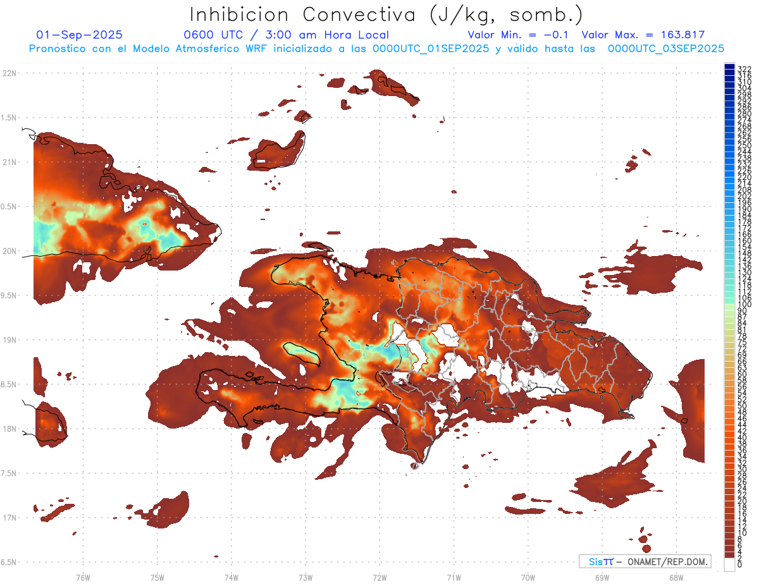Click the '322' value on the color scale
The width and height of the screenshot is (759, 586).
click(x=744, y=68)
